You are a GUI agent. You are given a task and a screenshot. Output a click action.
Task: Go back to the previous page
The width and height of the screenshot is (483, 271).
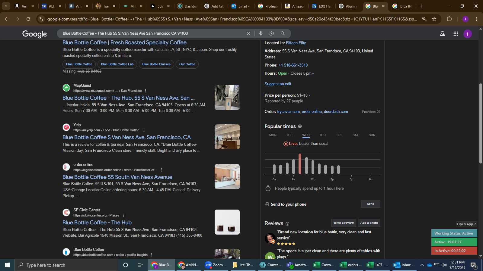pos(7,19)
